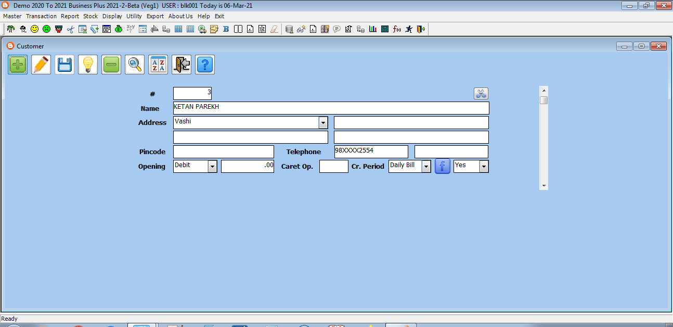Expand the Yes dropdown arrow
The width and height of the screenshot is (673, 327).
(x=484, y=167)
